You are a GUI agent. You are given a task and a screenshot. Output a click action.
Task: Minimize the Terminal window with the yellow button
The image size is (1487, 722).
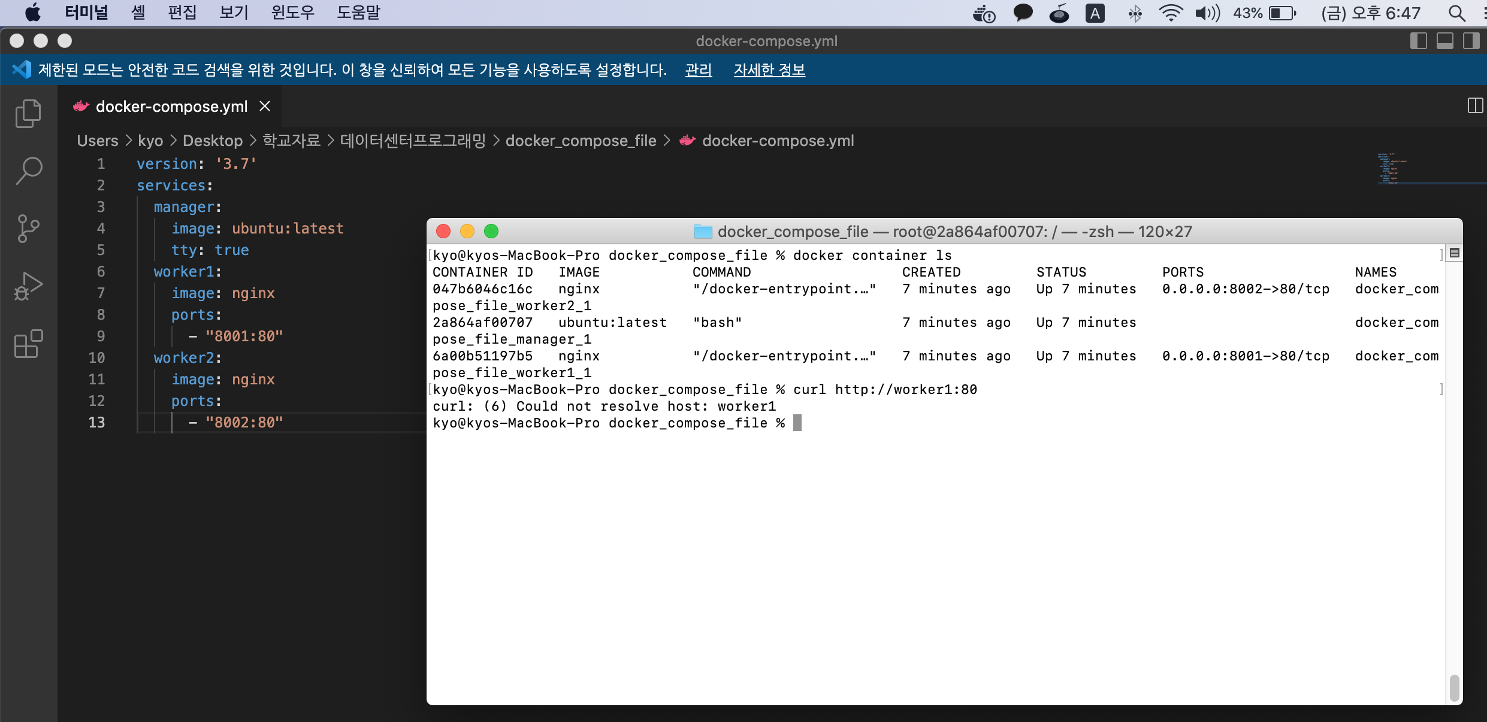[467, 231]
